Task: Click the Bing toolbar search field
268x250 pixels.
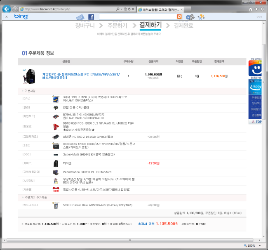Action: pyautogui.click(x=138, y=17)
